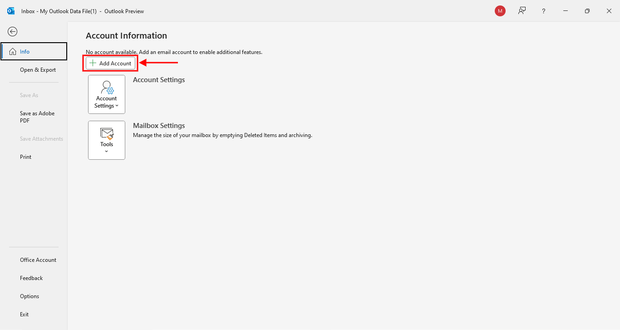Open the Info tab
Image resolution: width=620 pixels, height=330 pixels.
34,51
